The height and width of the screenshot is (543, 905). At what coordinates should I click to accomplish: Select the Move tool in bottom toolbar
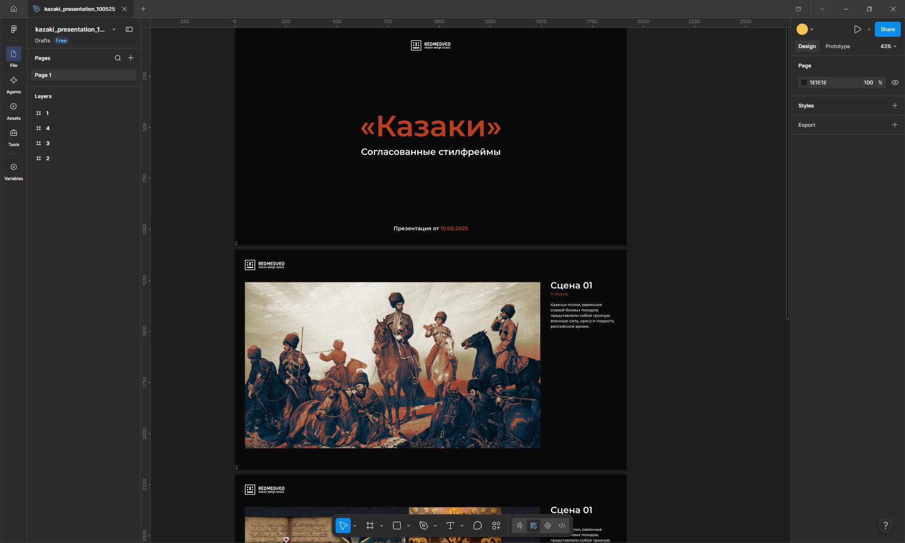(343, 526)
